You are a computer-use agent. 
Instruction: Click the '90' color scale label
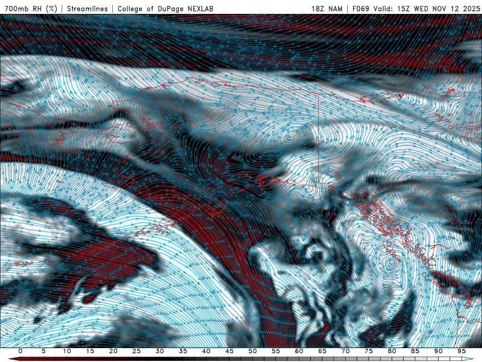click(x=438, y=351)
